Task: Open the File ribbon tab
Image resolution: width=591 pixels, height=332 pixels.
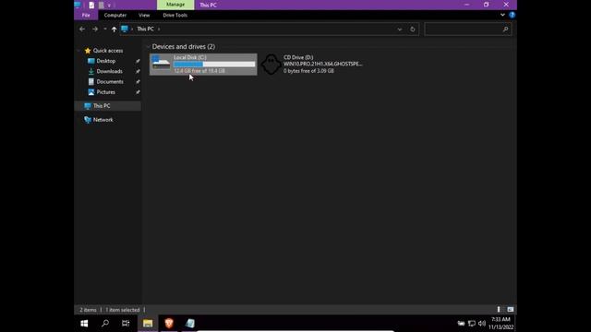Action: (86, 15)
